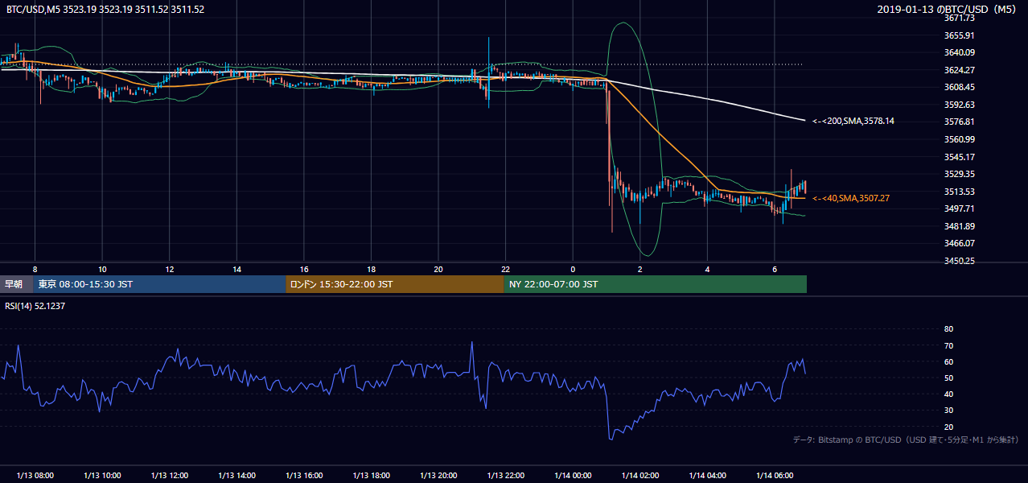The height and width of the screenshot is (483, 1028).
Task: Click RSI axis level 60
Action: (948, 361)
